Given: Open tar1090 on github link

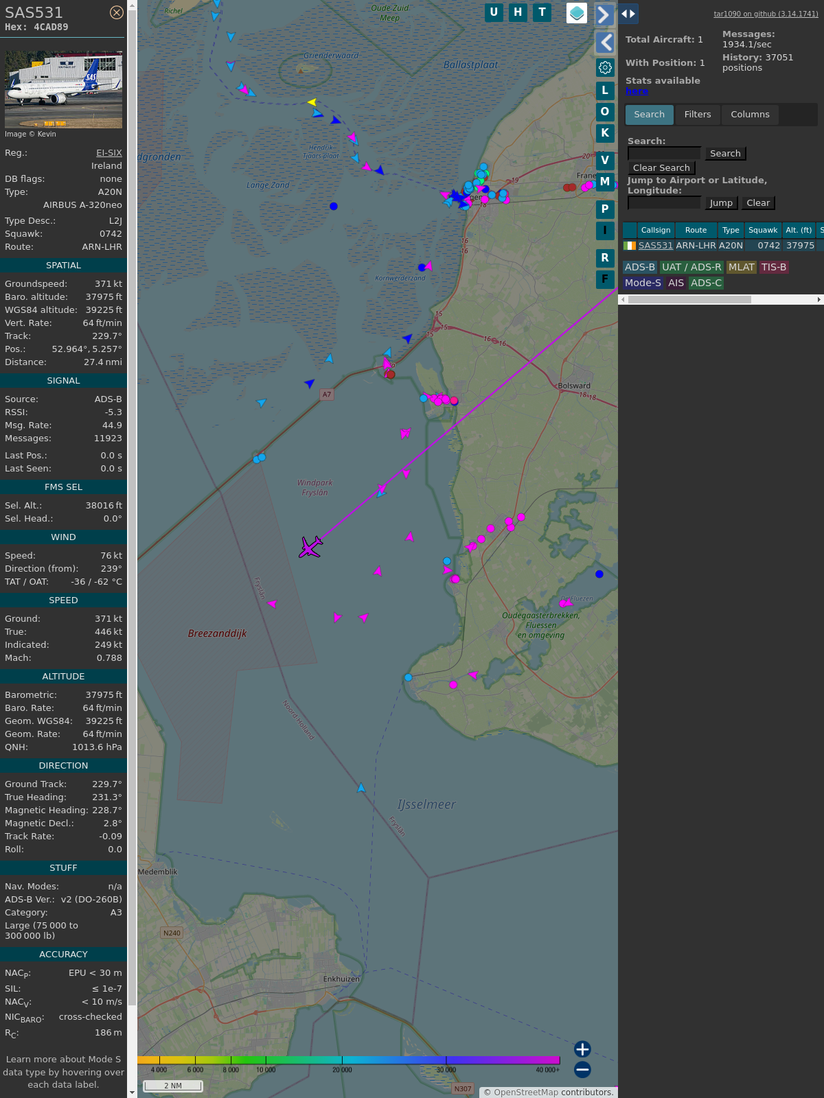Looking at the screenshot, I should click(x=766, y=14).
